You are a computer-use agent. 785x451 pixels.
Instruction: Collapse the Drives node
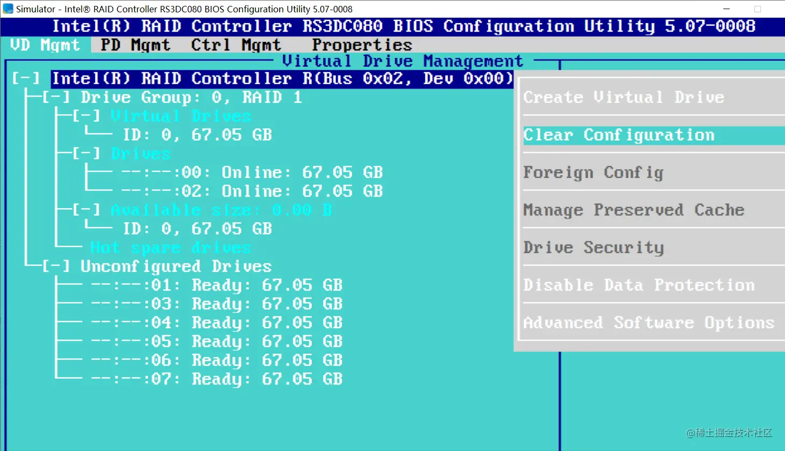[86, 154]
